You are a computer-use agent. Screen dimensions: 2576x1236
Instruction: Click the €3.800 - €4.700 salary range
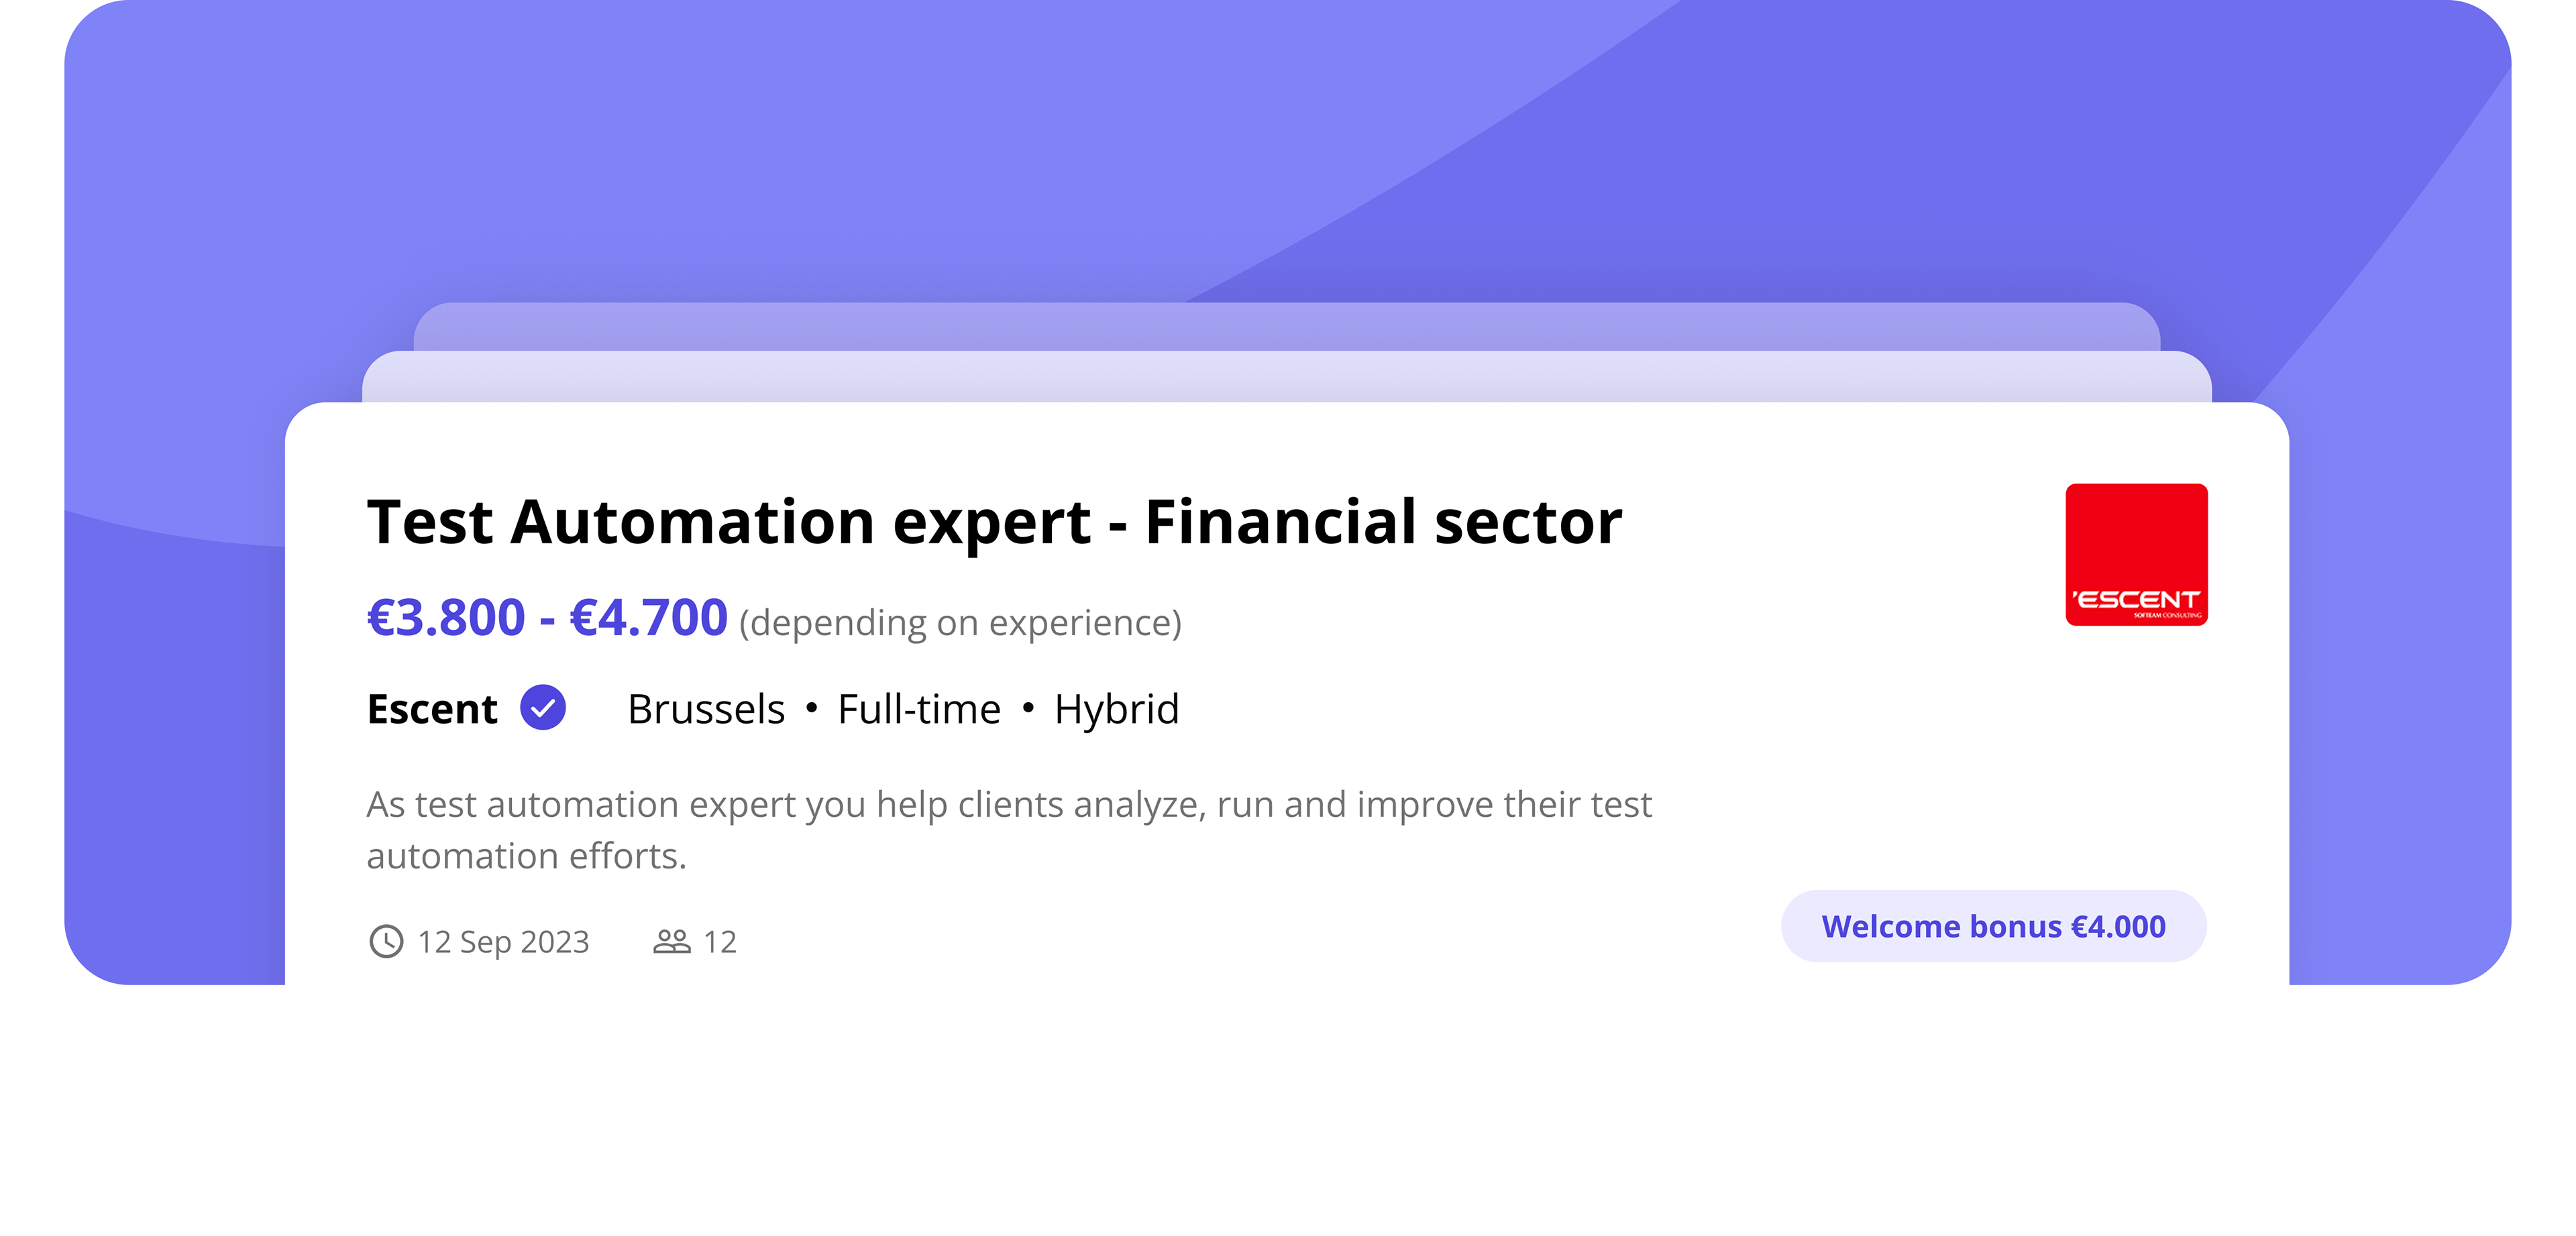coord(547,617)
